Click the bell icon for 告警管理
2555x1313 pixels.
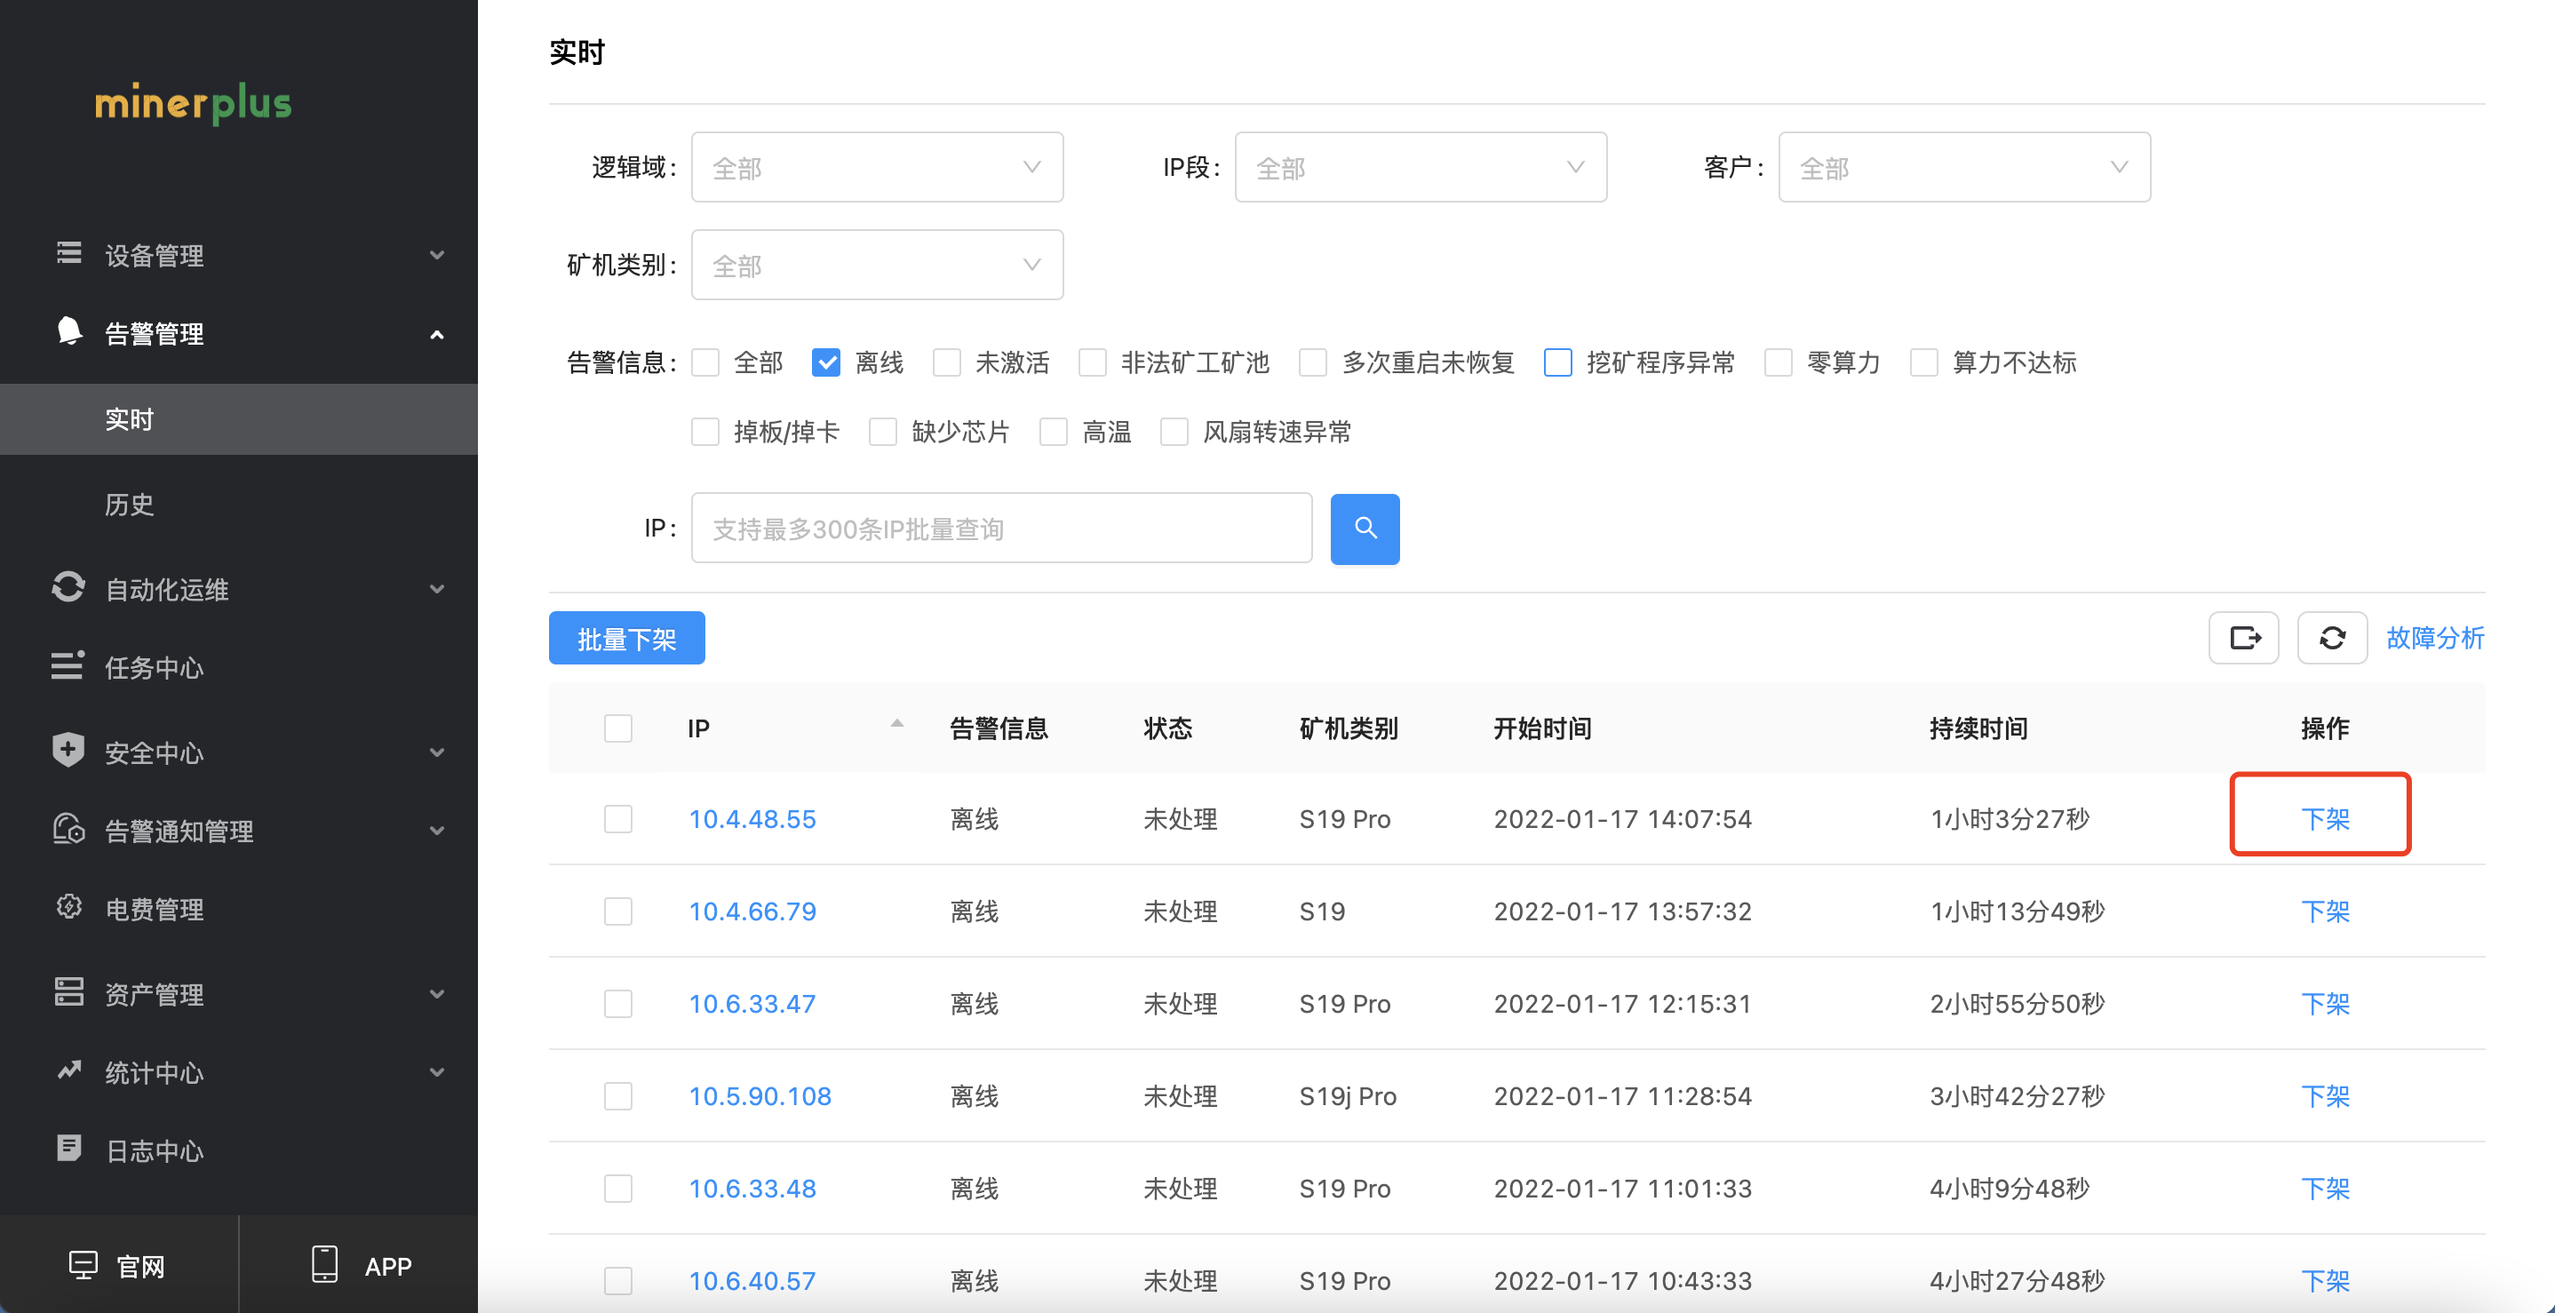coord(68,331)
